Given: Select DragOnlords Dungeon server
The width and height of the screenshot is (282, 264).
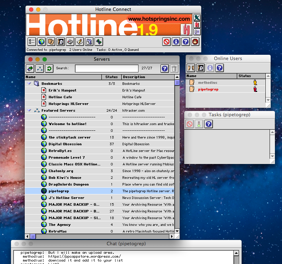Looking at the screenshot, I should 100,184.
